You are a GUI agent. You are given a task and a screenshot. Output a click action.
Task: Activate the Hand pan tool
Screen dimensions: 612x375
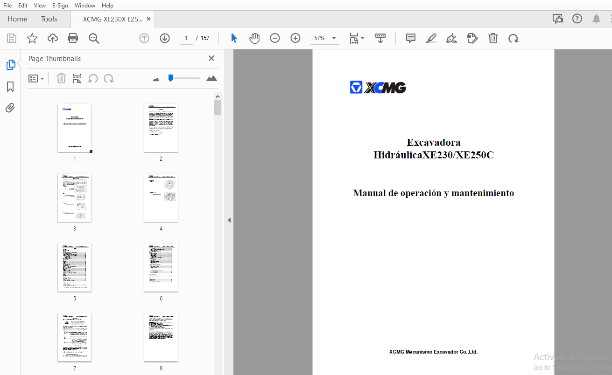coord(254,38)
